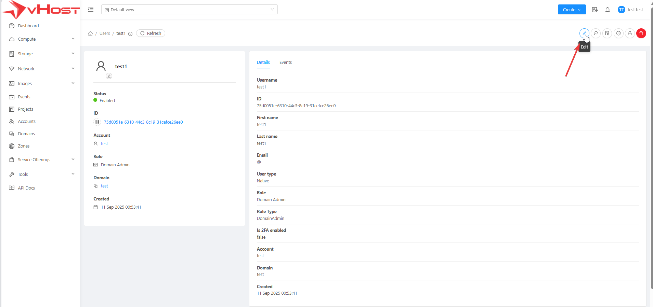
Task: Click the red trash delete button
Action: point(641,33)
